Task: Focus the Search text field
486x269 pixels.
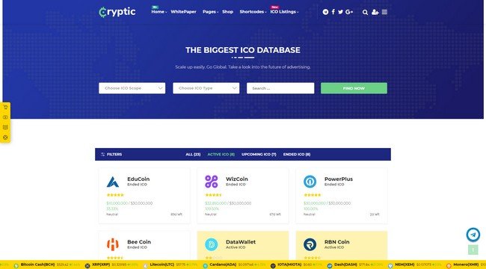Action: (x=280, y=88)
